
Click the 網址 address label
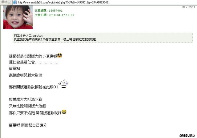click(x=6, y=2)
